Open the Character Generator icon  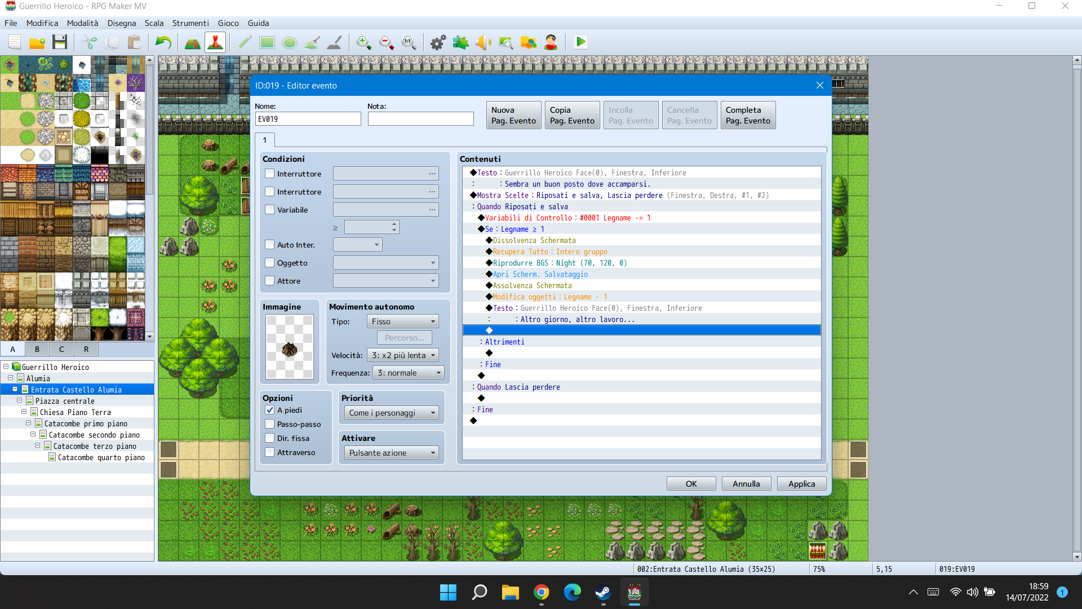(551, 42)
